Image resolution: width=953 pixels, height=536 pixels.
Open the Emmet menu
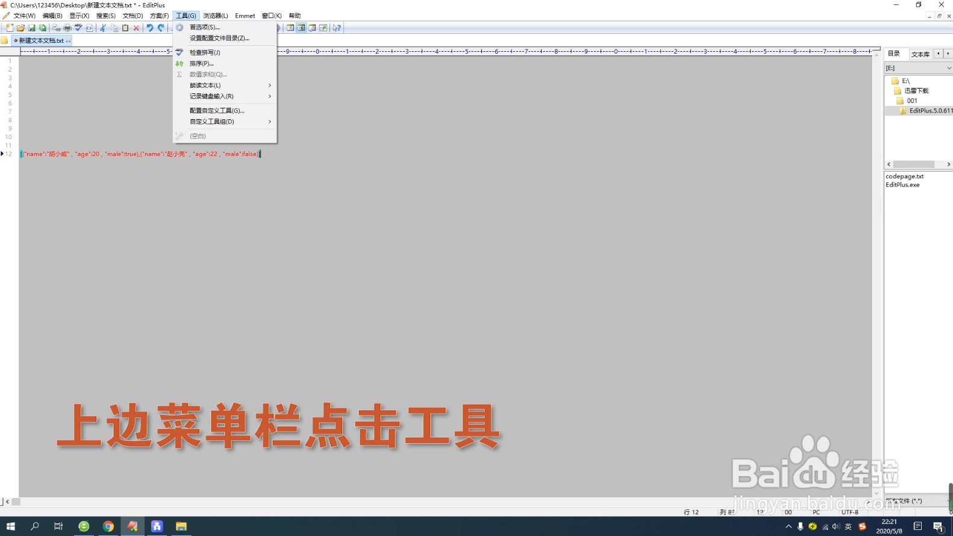(x=245, y=16)
